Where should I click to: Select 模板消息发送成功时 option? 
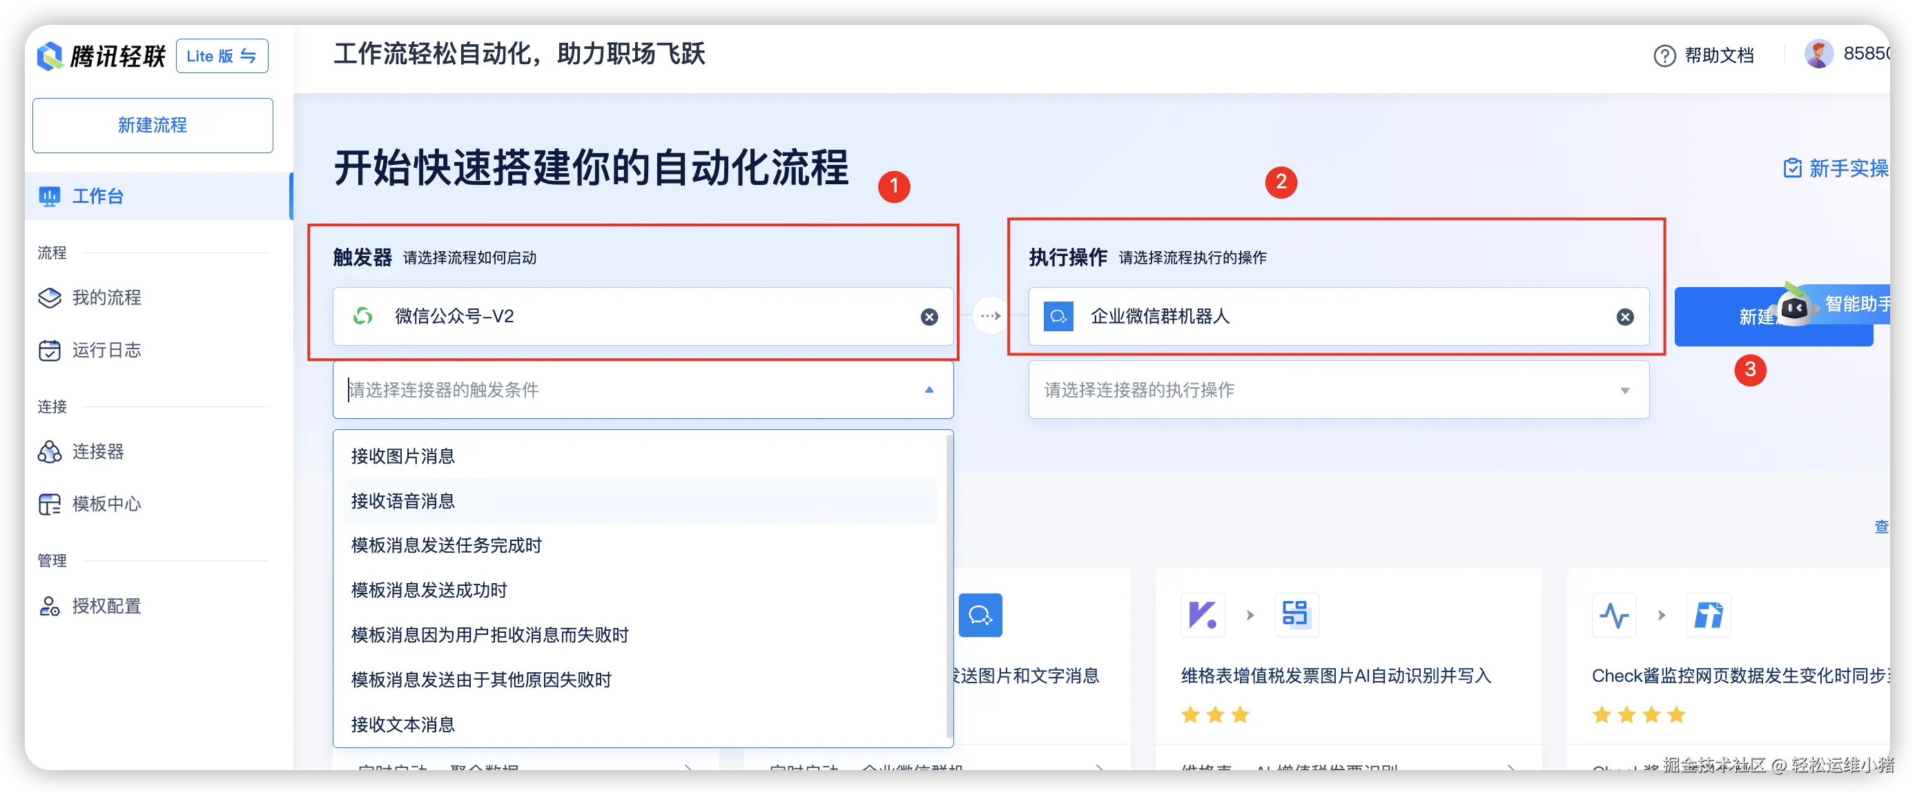pyautogui.click(x=429, y=591)
